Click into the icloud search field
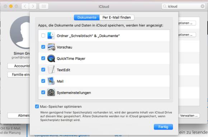This screenshot has height=137, width=208. click(184, 6)
